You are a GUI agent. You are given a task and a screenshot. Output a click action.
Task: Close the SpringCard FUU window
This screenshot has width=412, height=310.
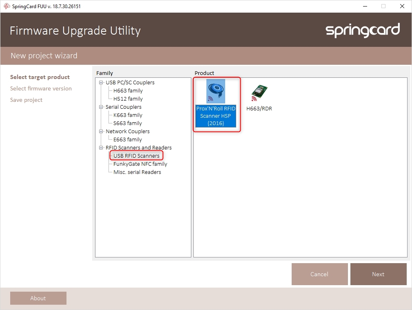pyautogui.click(x=402, y=6)
